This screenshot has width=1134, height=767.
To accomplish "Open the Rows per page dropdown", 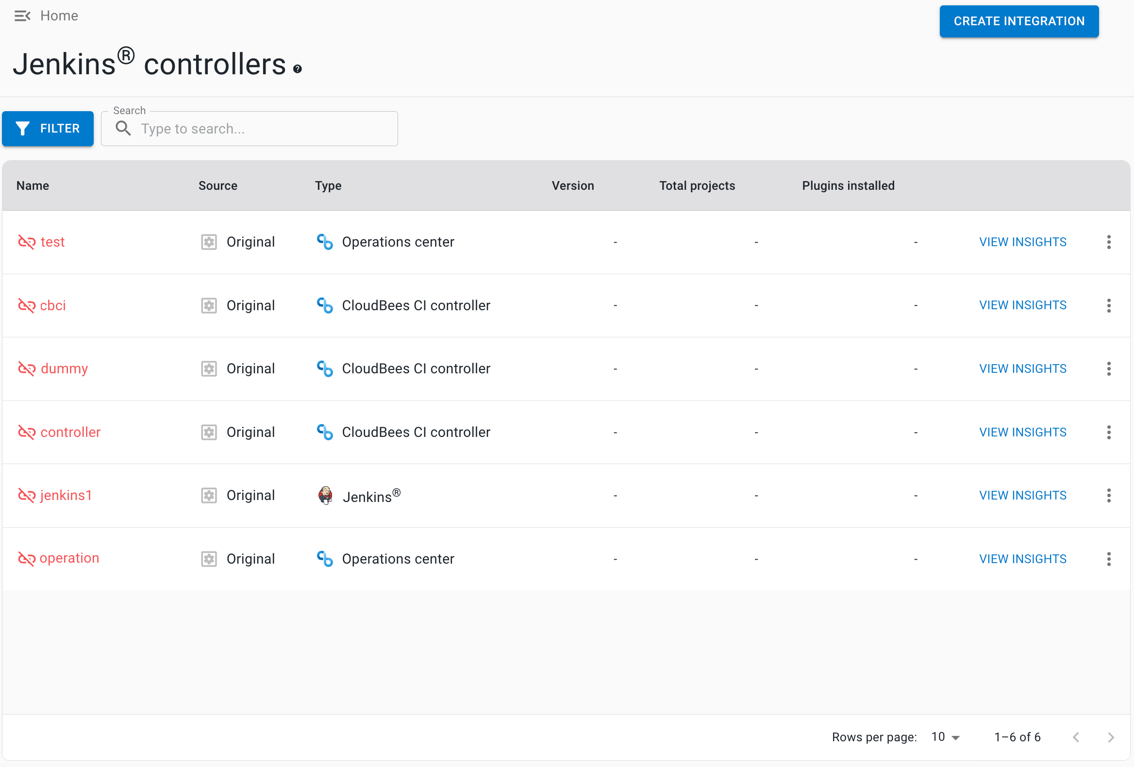I will (x=944, y=737).
